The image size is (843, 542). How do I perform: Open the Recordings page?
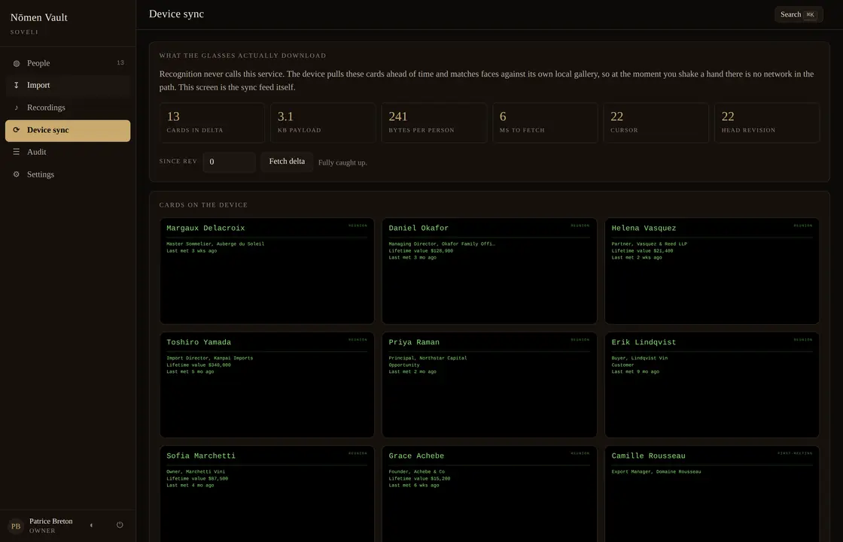click(x=68, y=107)
